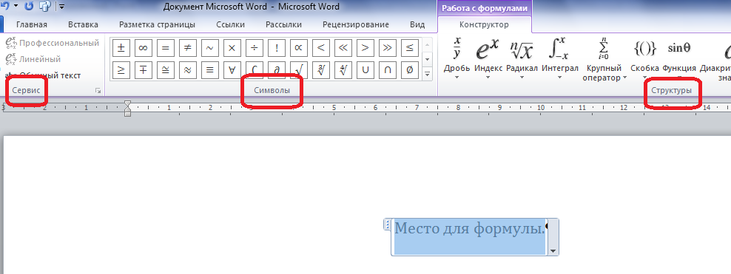Screen dimensions: 731x274
Task: Click the Redo icon in the quick access toolbar
Action: [x=29, y=7]
